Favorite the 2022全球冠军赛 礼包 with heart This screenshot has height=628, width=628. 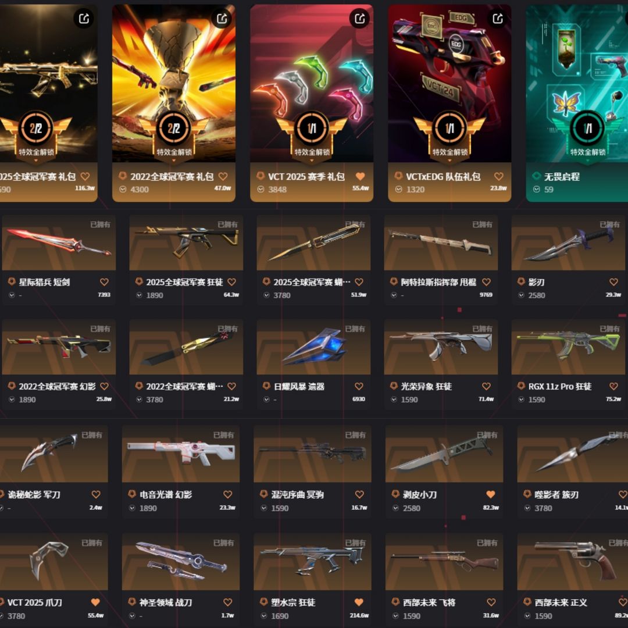[223, 177]
